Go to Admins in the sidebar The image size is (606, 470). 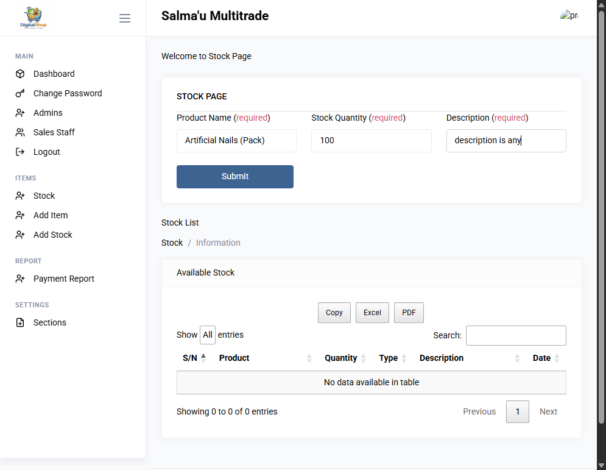coord(48,113)
